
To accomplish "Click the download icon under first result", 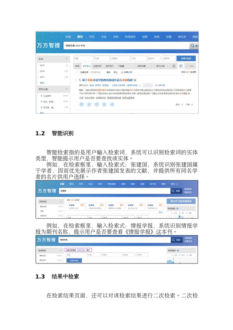I will click(89, 104).
